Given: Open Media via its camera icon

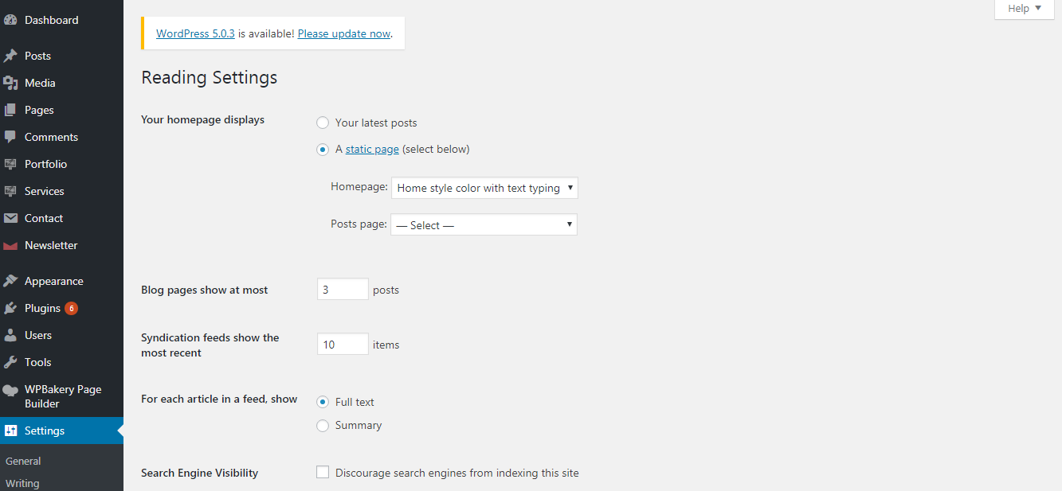Looking at the screenshot, I should (x=10, y=83).
